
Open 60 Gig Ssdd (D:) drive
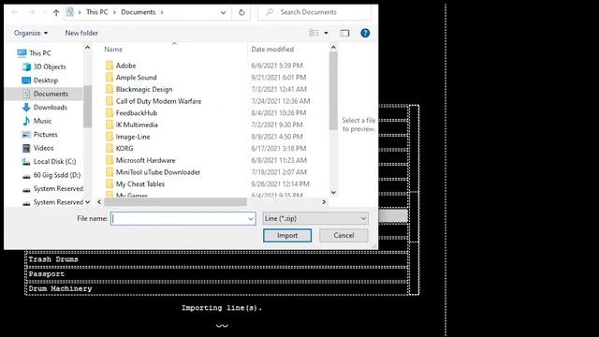pos(56,175)
